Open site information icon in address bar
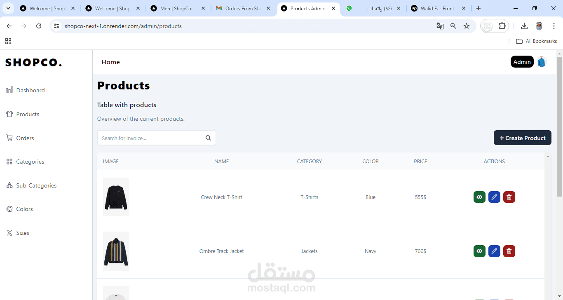Image resolution: width=563 pixels, height=300 pixels. pos(57,26)
